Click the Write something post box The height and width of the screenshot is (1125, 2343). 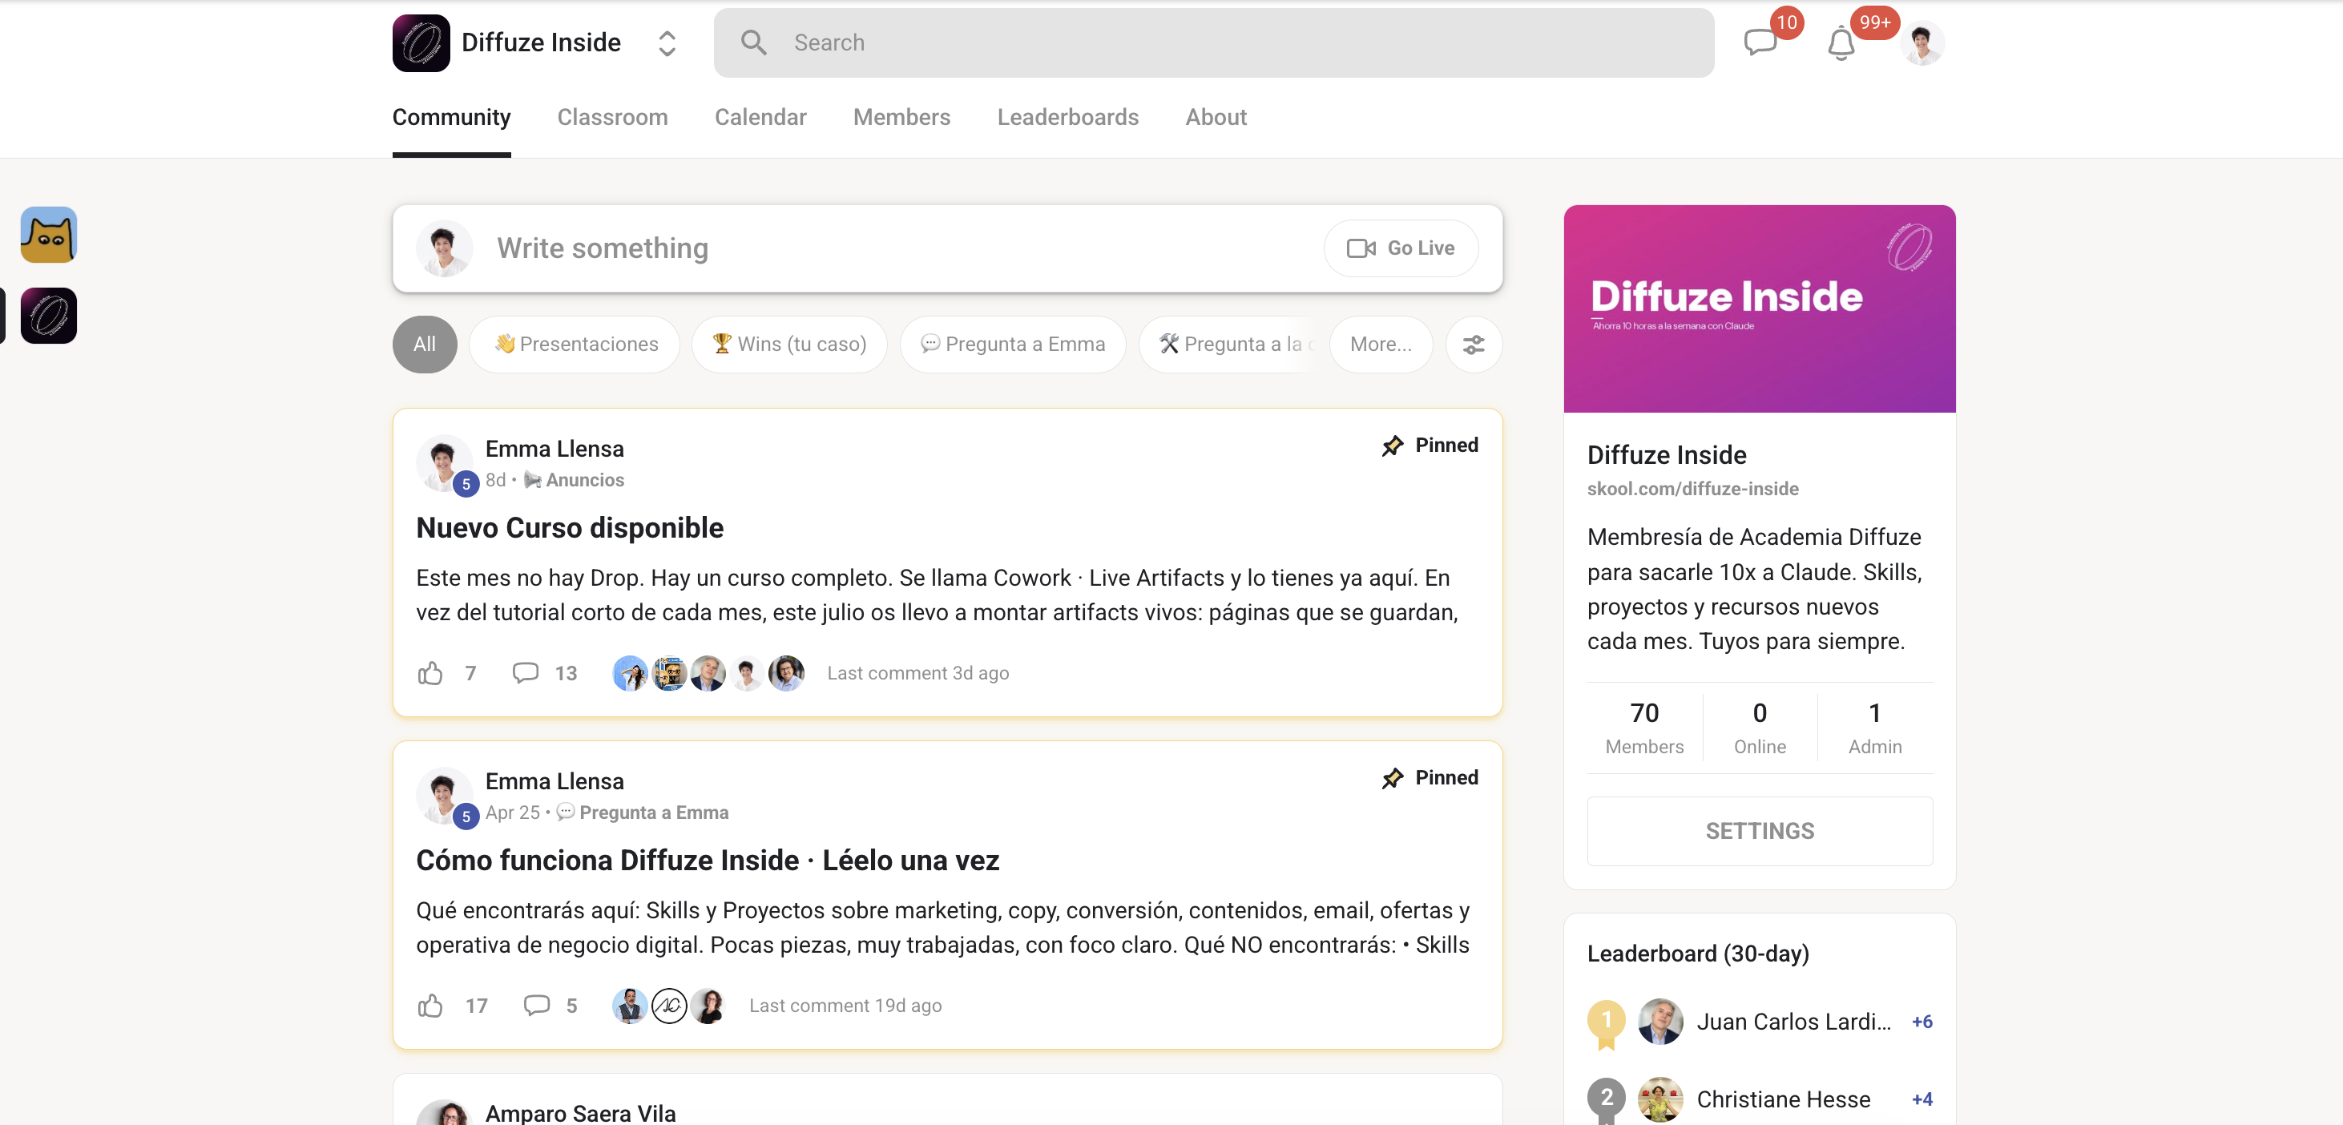point(947,248)
